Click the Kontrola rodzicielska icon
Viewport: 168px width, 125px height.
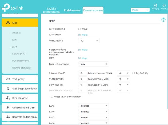(8, 117)
